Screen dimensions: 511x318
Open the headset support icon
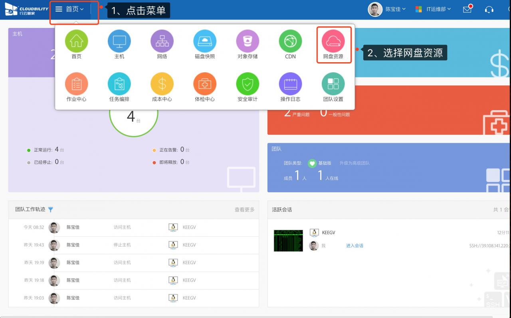pyautogui.click(x=489, y=9)
